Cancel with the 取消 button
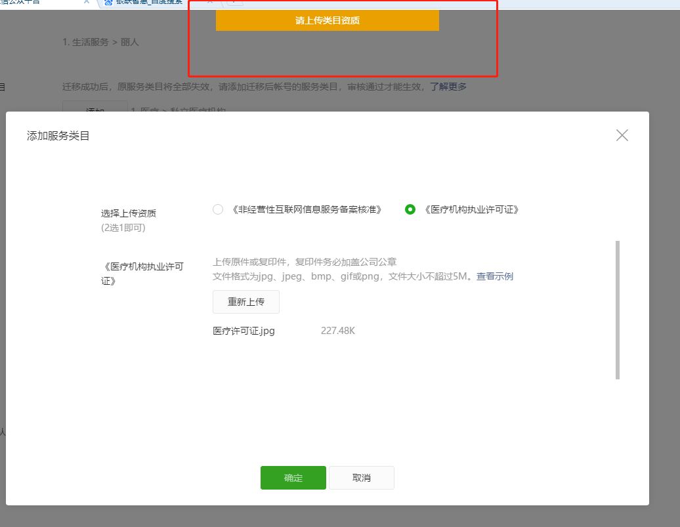This screenshot has height=527, width=680. click(362, 478)
